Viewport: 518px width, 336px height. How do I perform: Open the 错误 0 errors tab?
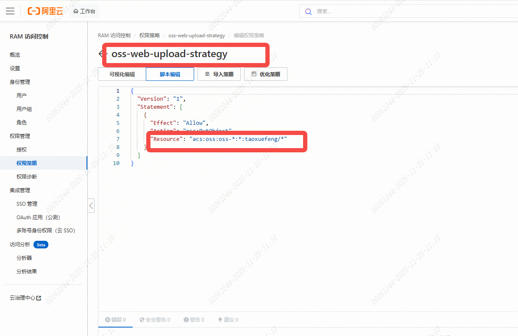[115, 320]
